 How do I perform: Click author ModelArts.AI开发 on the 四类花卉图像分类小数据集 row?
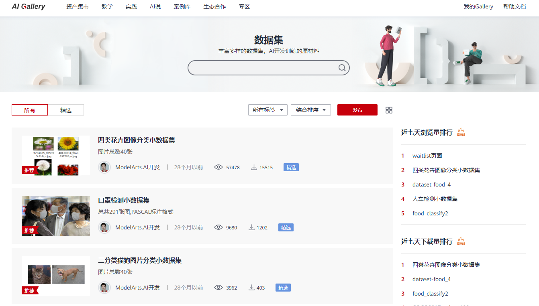(137, 167)
